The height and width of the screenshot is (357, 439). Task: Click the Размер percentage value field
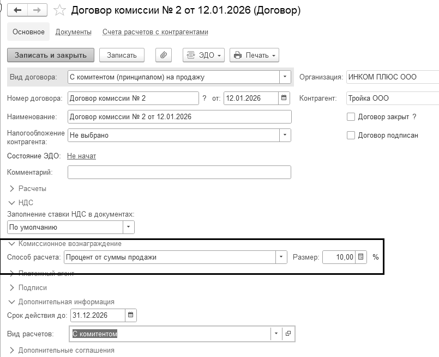coord(339,257)
